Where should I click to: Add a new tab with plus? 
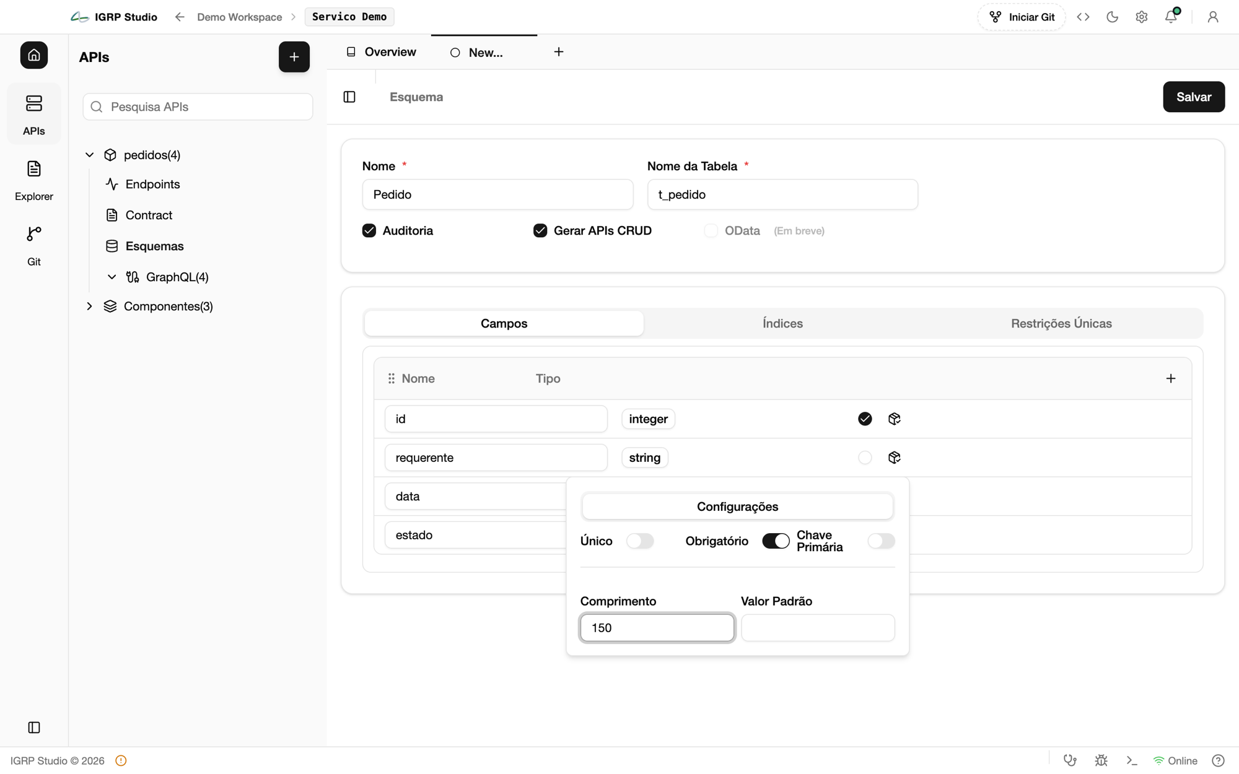(x=559, y=52)
